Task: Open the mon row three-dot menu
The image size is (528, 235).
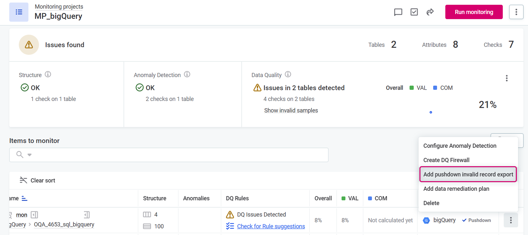Action: [511, 220]
